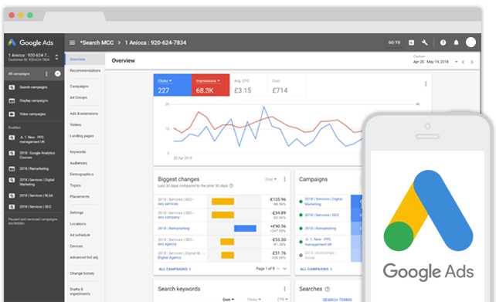Click the help question mark in the top bar
496x302 pixels.
[x=443, y=42]
